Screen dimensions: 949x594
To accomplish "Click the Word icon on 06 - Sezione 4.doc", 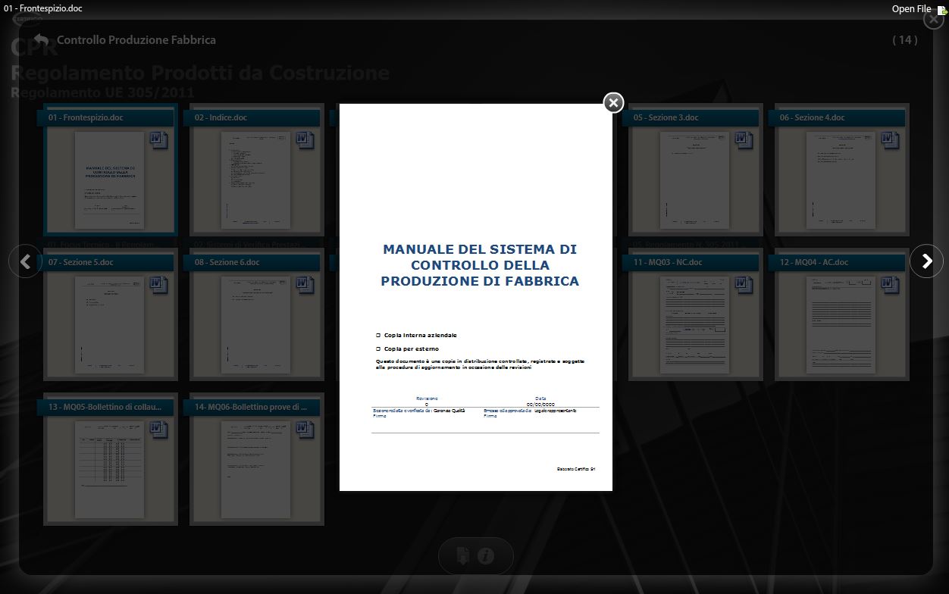I will pyautogui.click(x=890, y=140).
